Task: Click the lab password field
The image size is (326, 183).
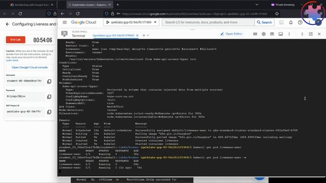Action: (25, 96)
